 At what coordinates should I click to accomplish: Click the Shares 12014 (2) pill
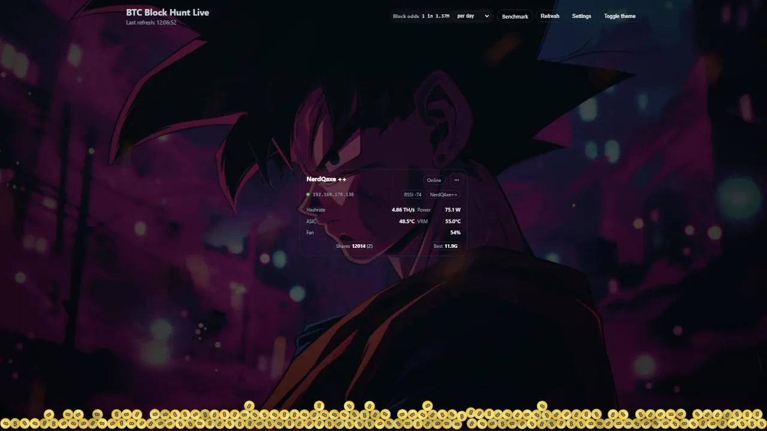[x=354, y=246]
